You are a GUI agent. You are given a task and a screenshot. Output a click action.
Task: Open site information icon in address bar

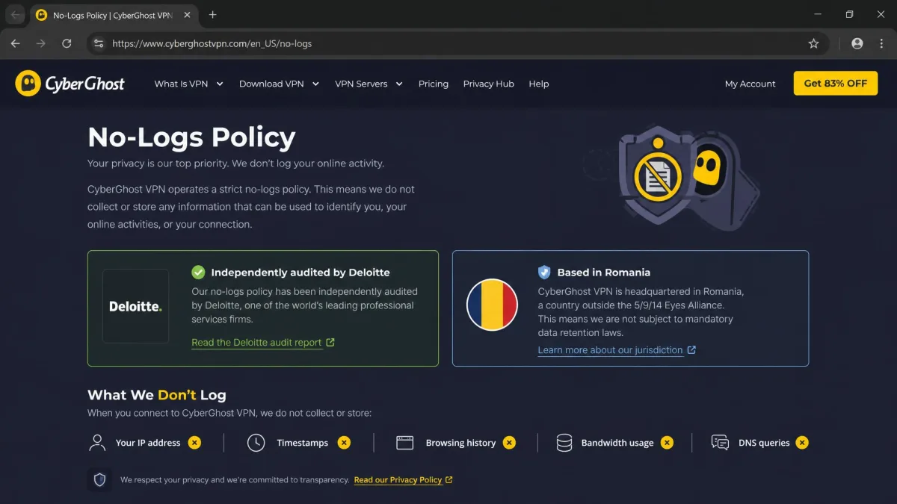[98, 43]
